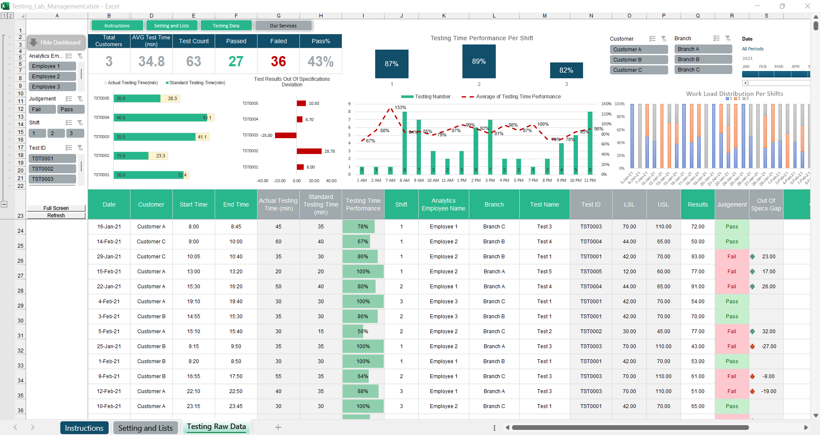Screen dimensions: 820x435
Task: Switch to the Setting and Lists sheet tab
Action: (x=145, y=428)
